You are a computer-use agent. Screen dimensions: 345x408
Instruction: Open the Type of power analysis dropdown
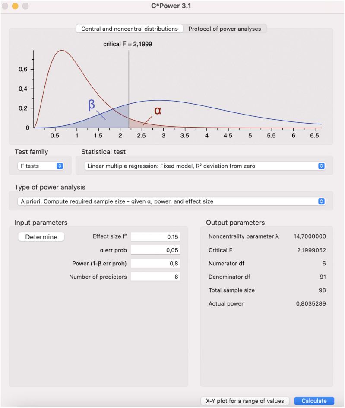(171, 201)
